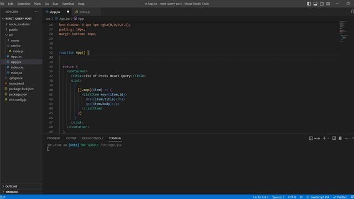Split the editor right
Image resolution: width=354 pixels, height=199 pixels.
352,12
